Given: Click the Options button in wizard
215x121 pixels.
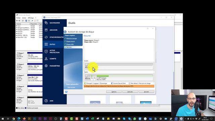Looking at the screenshot, I should pyautogui.click(x=114, y=92).
